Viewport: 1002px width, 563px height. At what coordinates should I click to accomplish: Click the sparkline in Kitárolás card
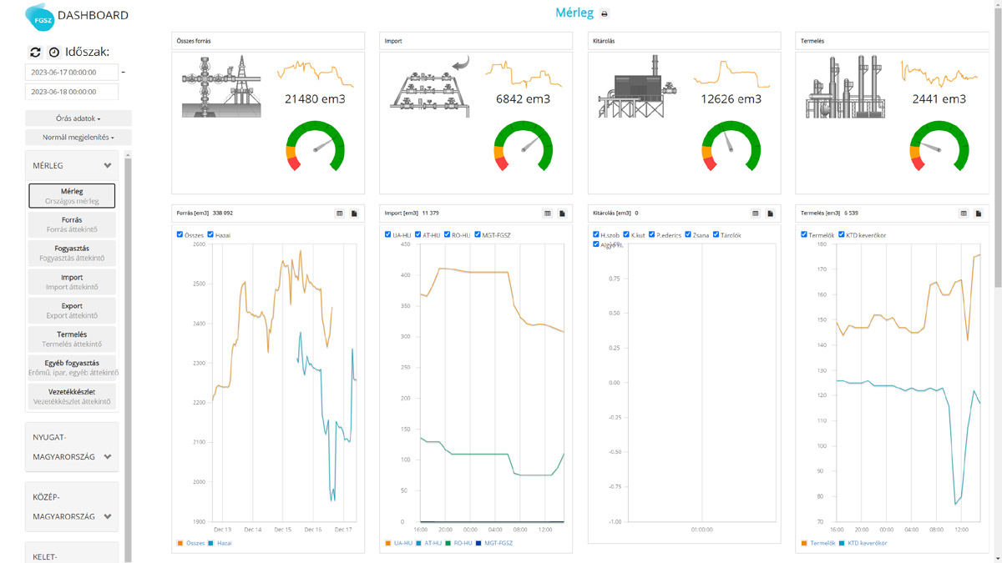click(x=731, y=73)
